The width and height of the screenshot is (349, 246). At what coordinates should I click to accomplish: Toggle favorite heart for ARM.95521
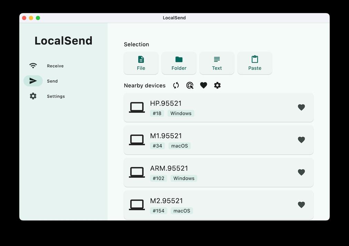[301, 172]
